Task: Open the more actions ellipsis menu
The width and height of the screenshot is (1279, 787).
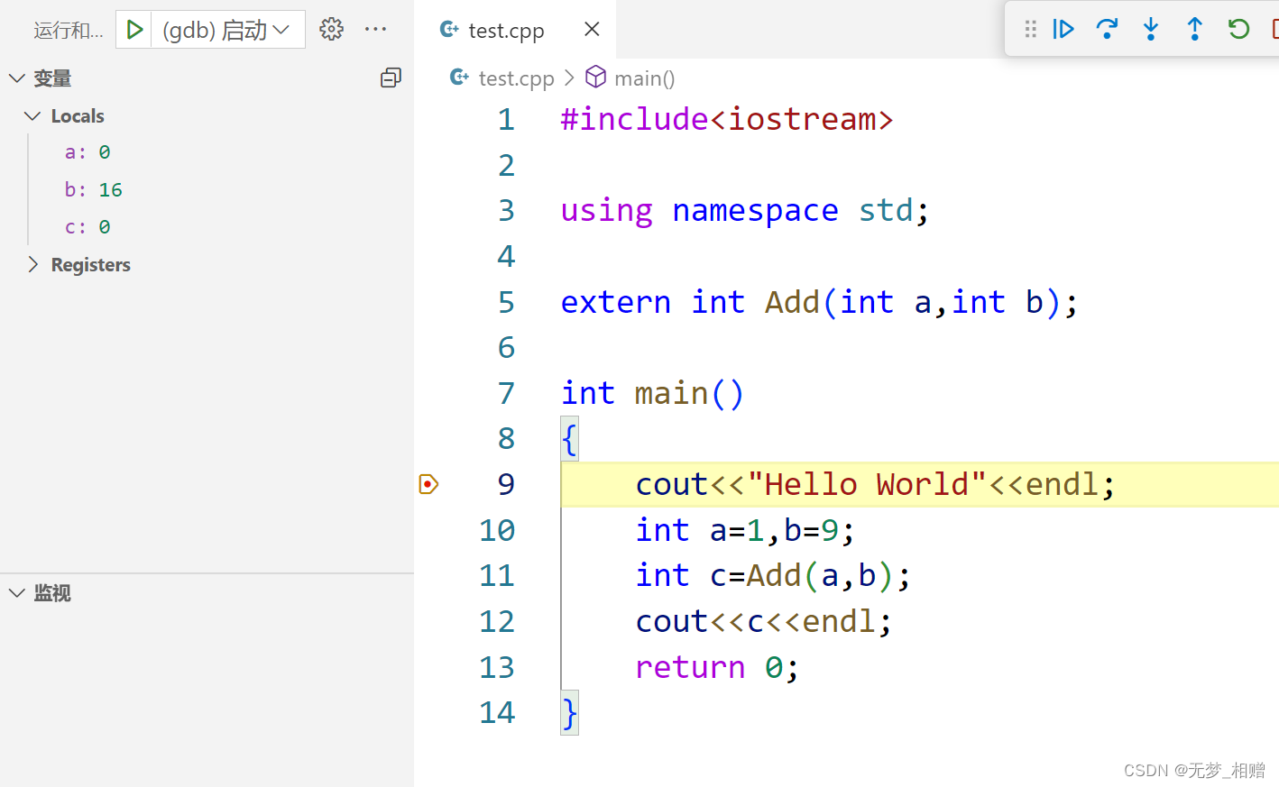Action: pos(375,29)
